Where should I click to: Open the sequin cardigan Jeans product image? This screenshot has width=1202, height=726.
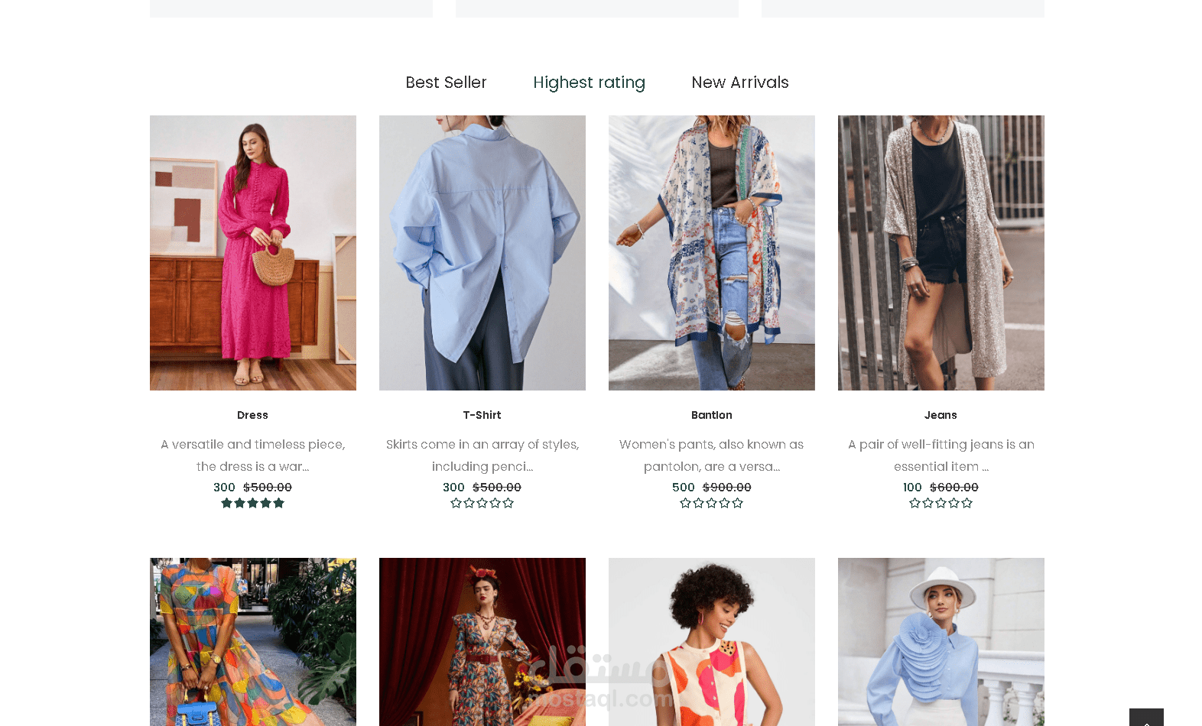[941, 253]
